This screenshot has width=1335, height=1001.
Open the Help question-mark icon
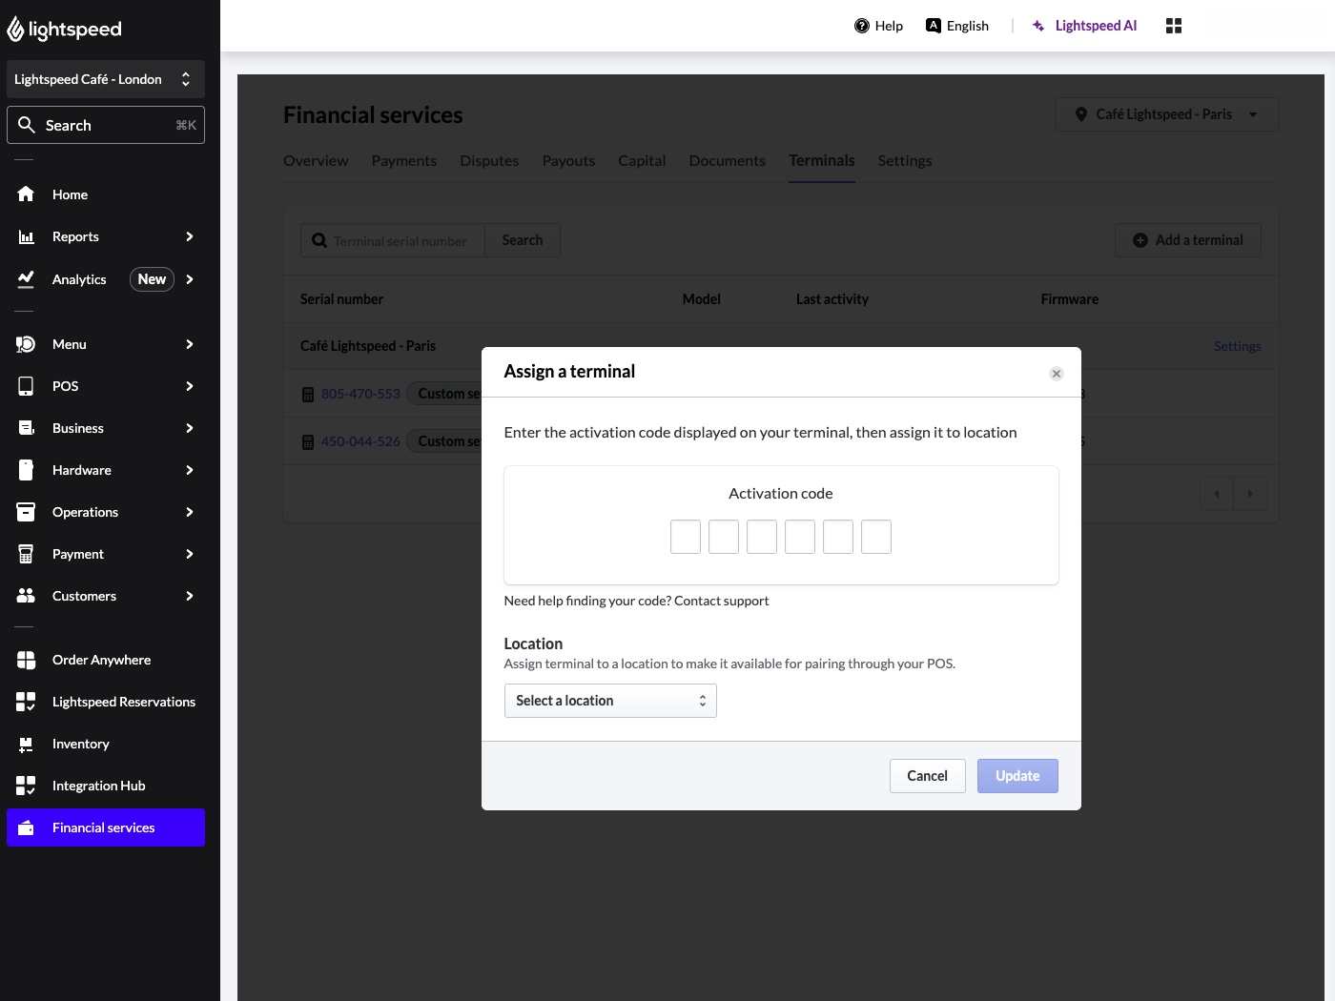860,25
